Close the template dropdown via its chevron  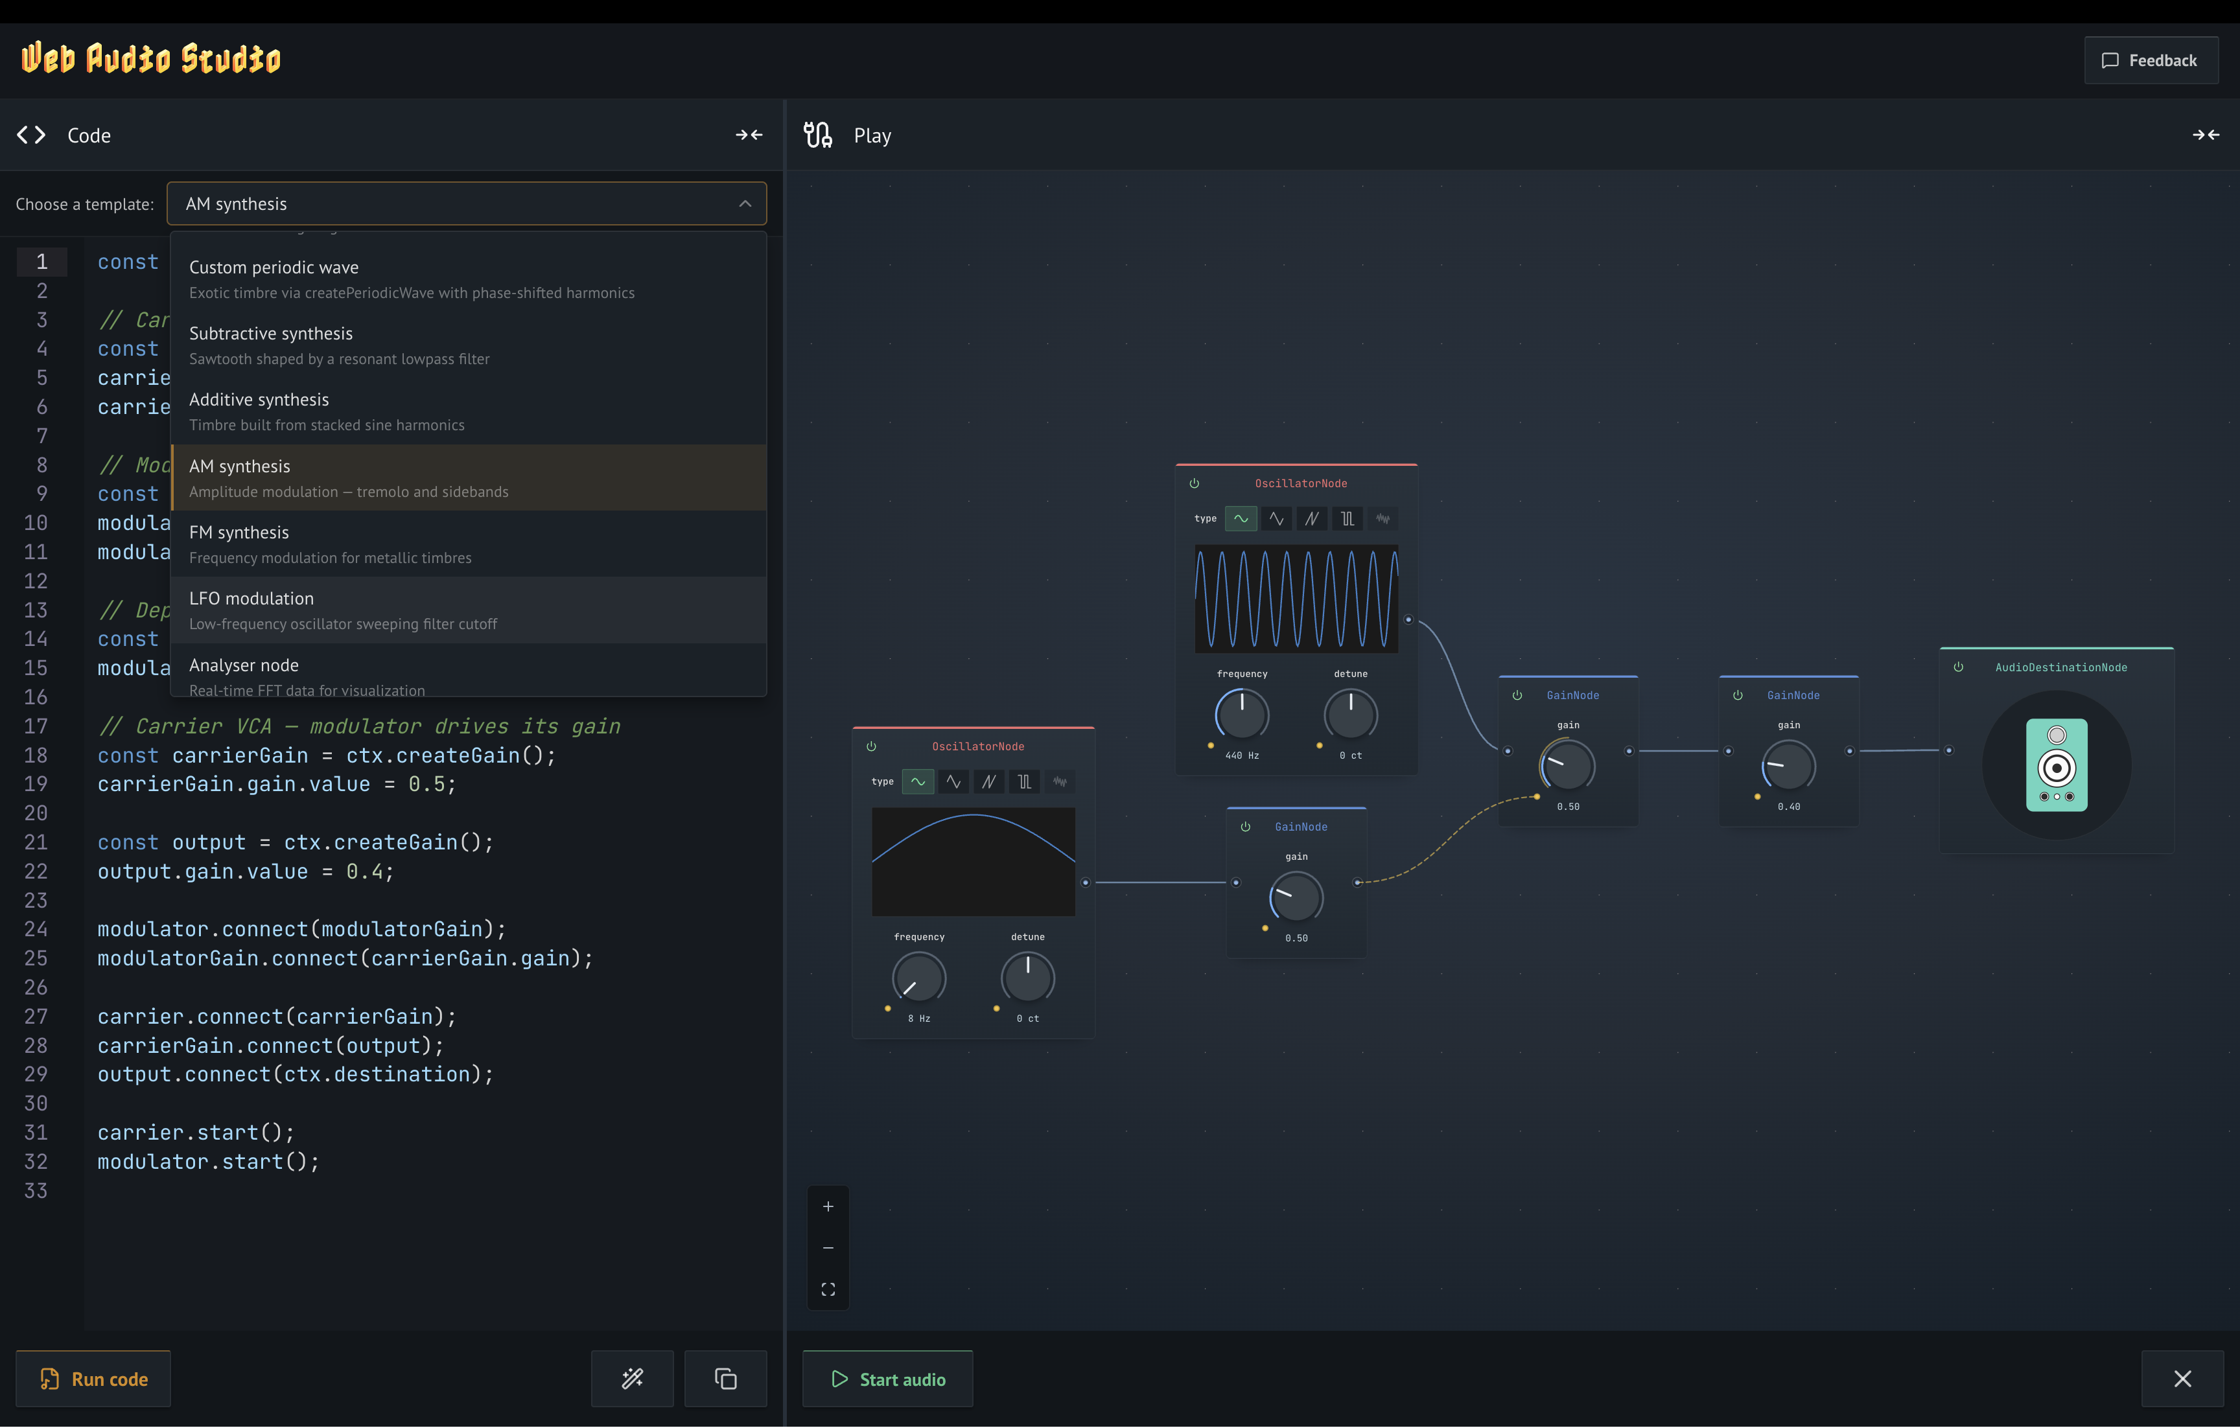[x=745, y=203]
